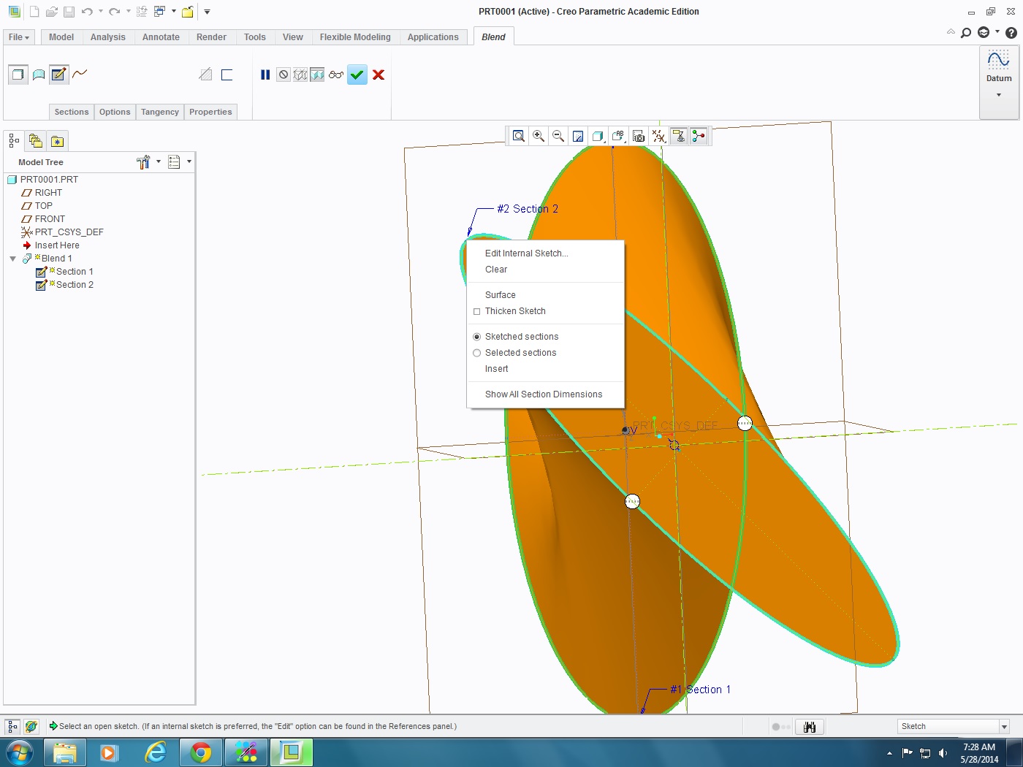
Task: Click the Regenerate icon in quick access toolbar
Action: (142, 12)
